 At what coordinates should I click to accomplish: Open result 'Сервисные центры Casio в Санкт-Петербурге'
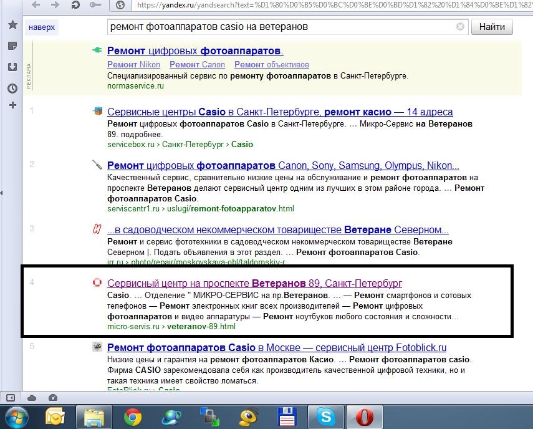pos(280,112)
